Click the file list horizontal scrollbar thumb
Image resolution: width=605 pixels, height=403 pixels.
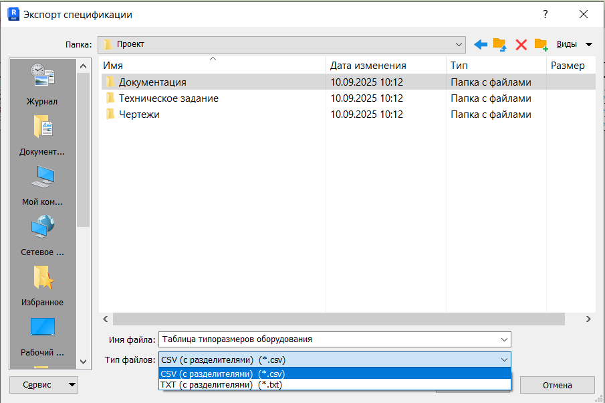tap(338, 319)
